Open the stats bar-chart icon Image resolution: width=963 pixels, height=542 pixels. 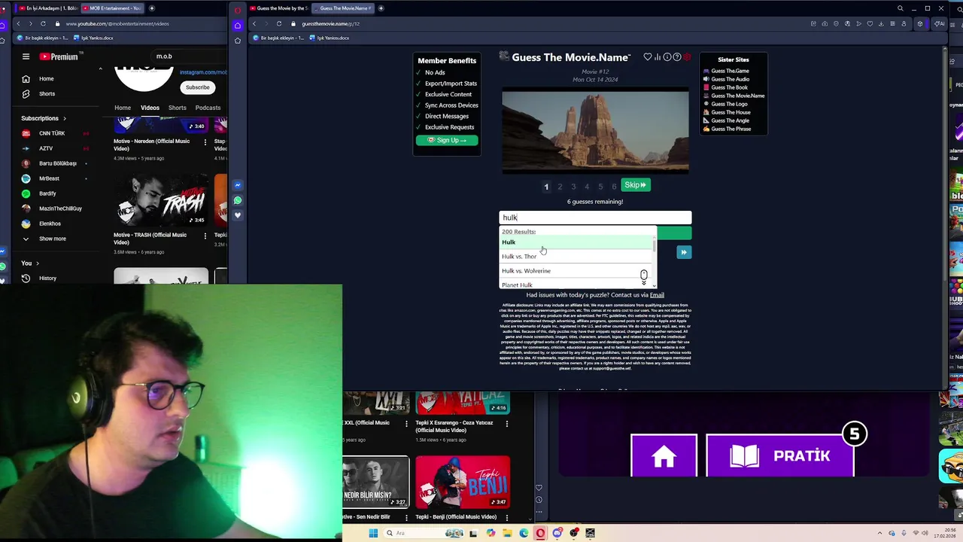coord(658,57)
